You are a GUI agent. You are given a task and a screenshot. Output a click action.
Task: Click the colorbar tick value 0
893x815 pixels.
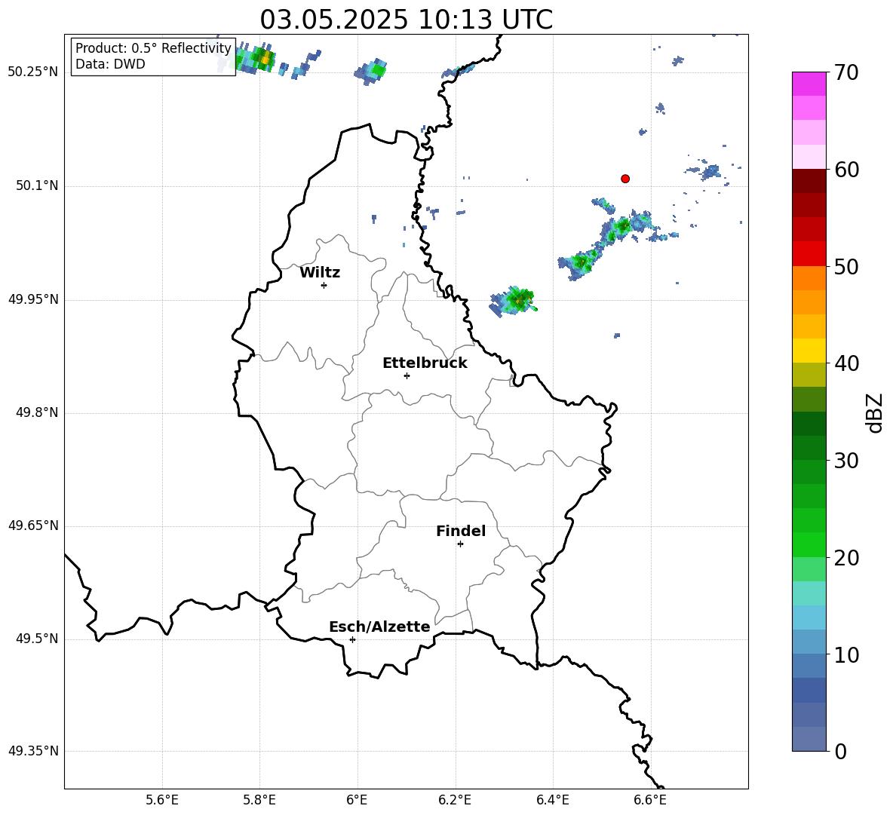tap(841, 751)
